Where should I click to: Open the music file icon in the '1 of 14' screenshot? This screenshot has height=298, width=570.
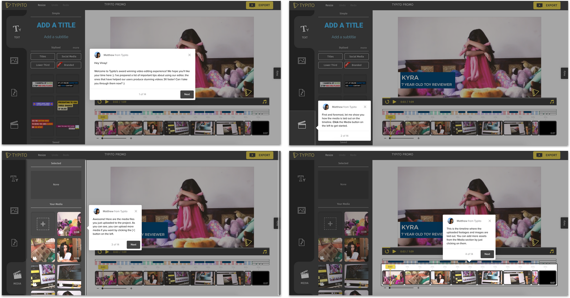pyautogui.click(x=14, y=93)
